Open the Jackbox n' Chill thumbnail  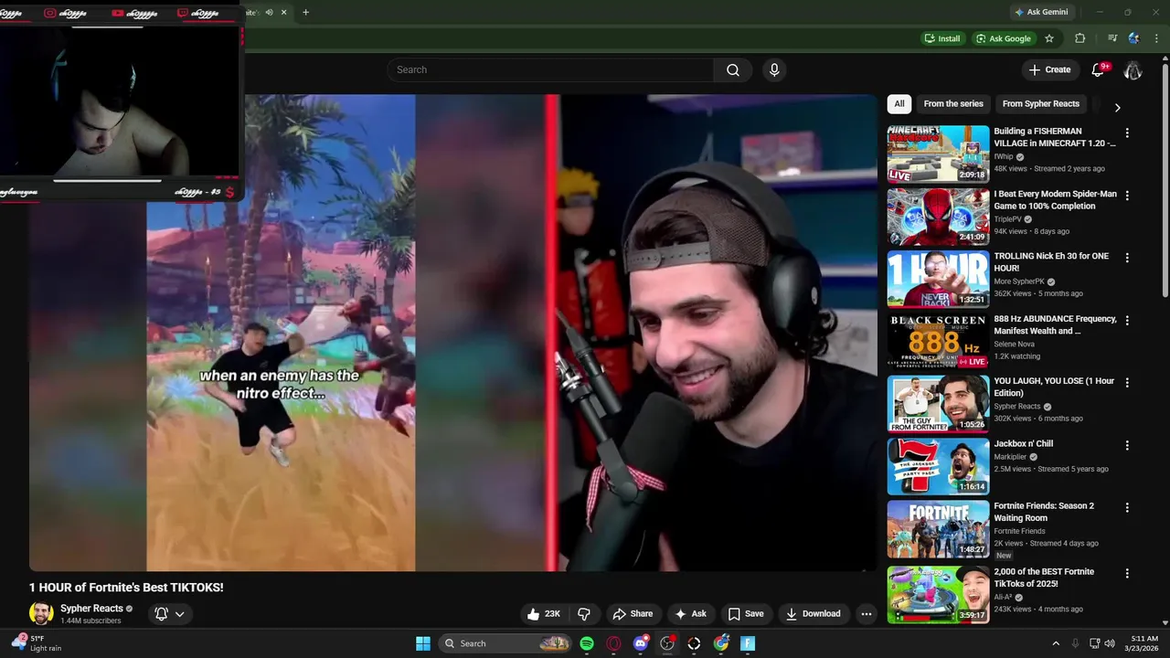938,467
